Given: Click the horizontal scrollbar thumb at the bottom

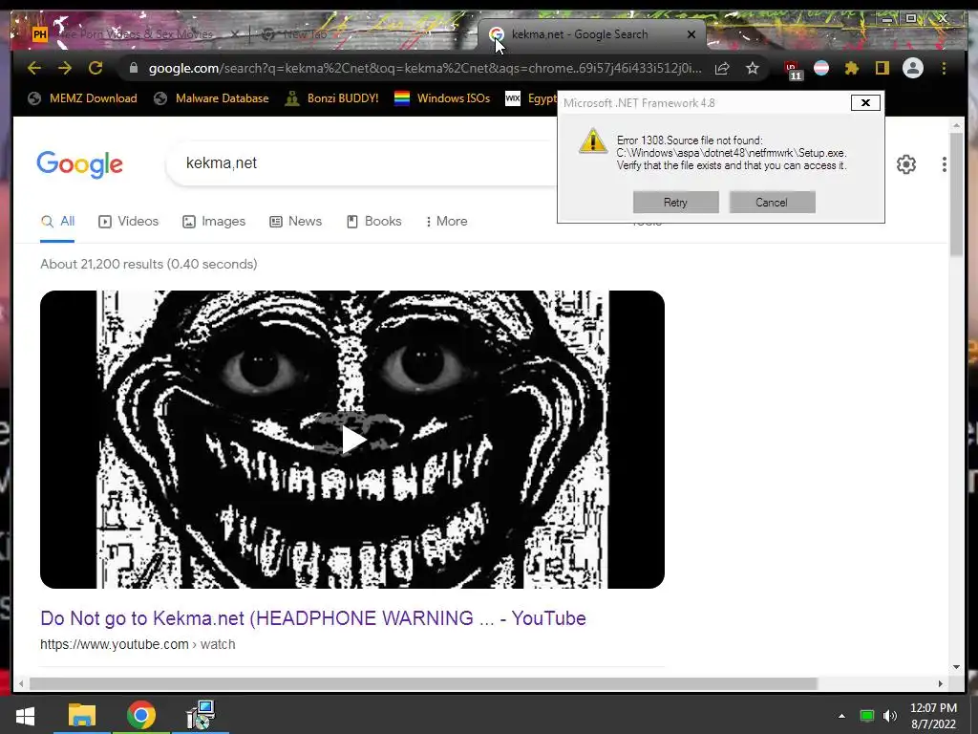Looking at the screenshot, I should point(423,684).
